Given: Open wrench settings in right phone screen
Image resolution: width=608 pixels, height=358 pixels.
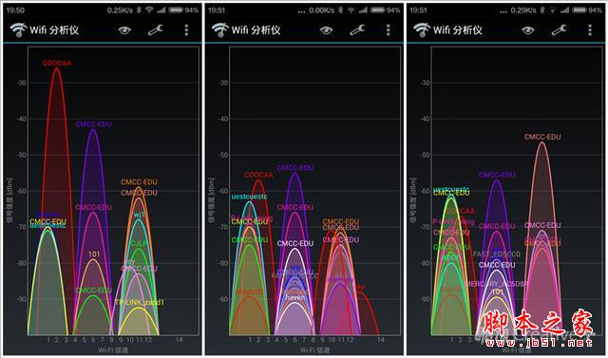Looking at the screenshot, I should (x=559, y=29).
